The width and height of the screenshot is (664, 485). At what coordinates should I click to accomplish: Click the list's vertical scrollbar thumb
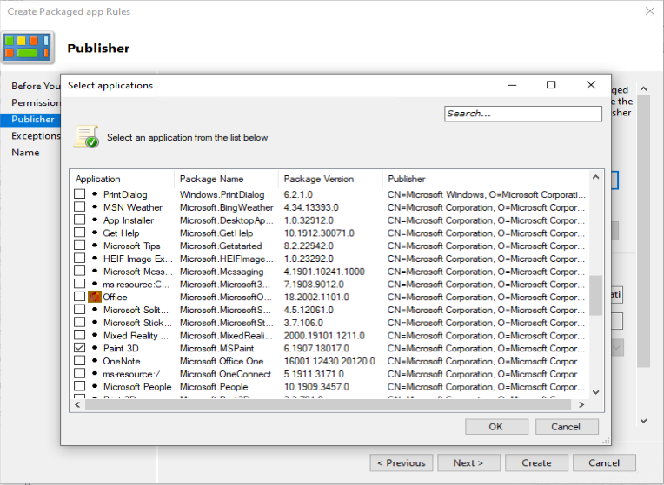click(x=595, y=296)
